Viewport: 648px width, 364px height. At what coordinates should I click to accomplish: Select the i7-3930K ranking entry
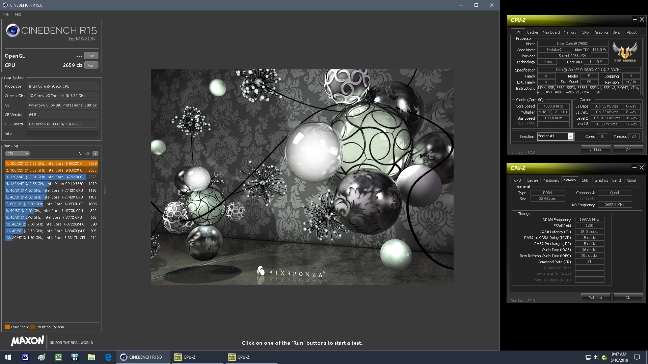click(x=51, y=204)
